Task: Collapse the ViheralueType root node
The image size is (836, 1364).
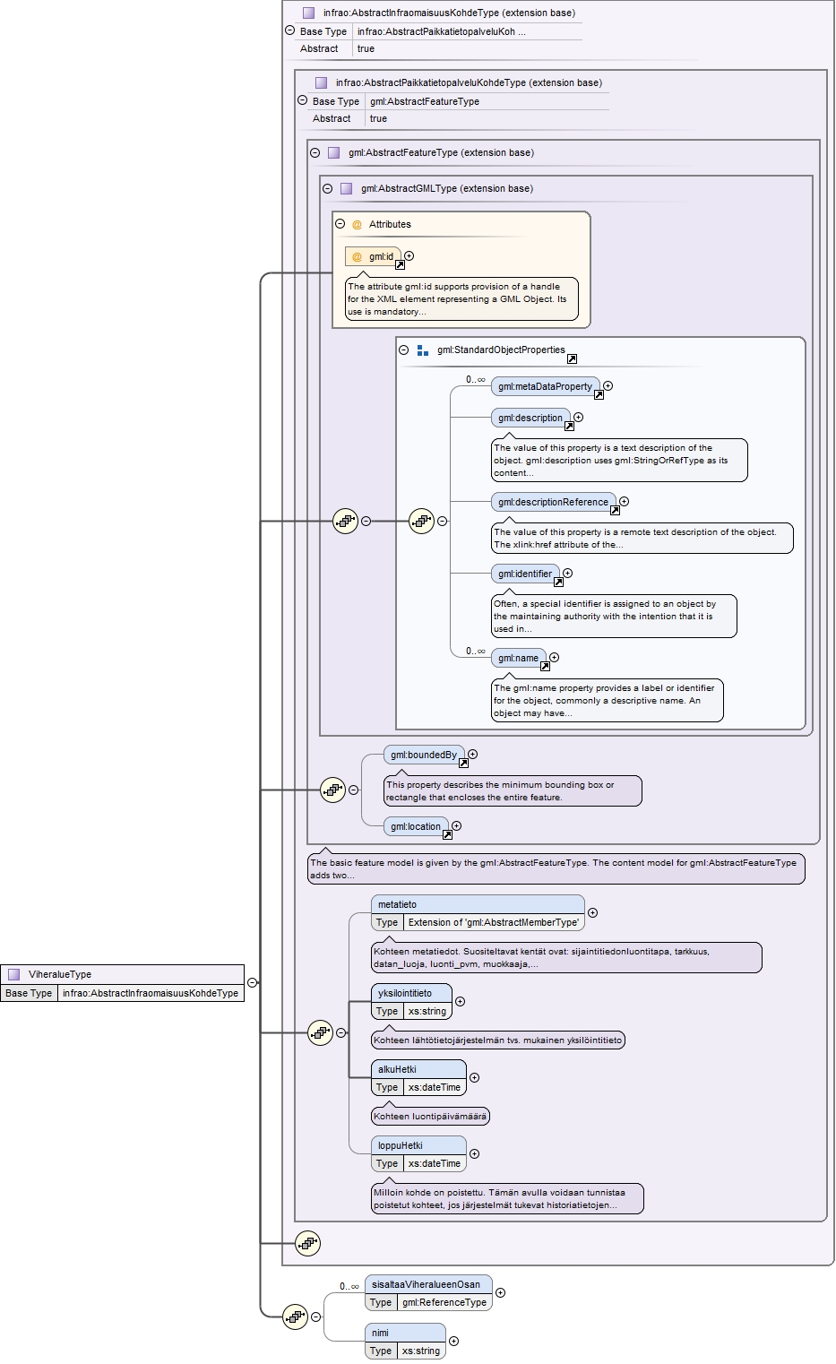Action: coord(253,982)
